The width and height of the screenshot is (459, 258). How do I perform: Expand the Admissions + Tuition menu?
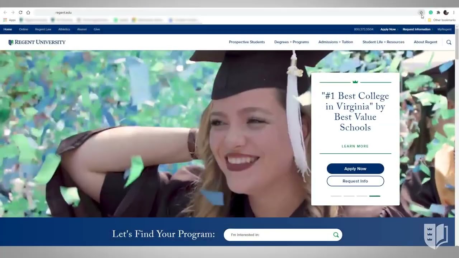pyautogui.click(x=336, y=42)
